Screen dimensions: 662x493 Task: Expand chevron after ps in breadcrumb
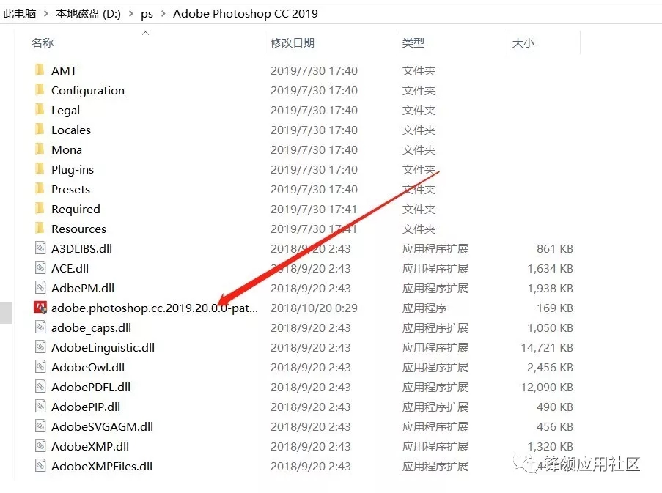pyautogui.click(x=163, y=14)
